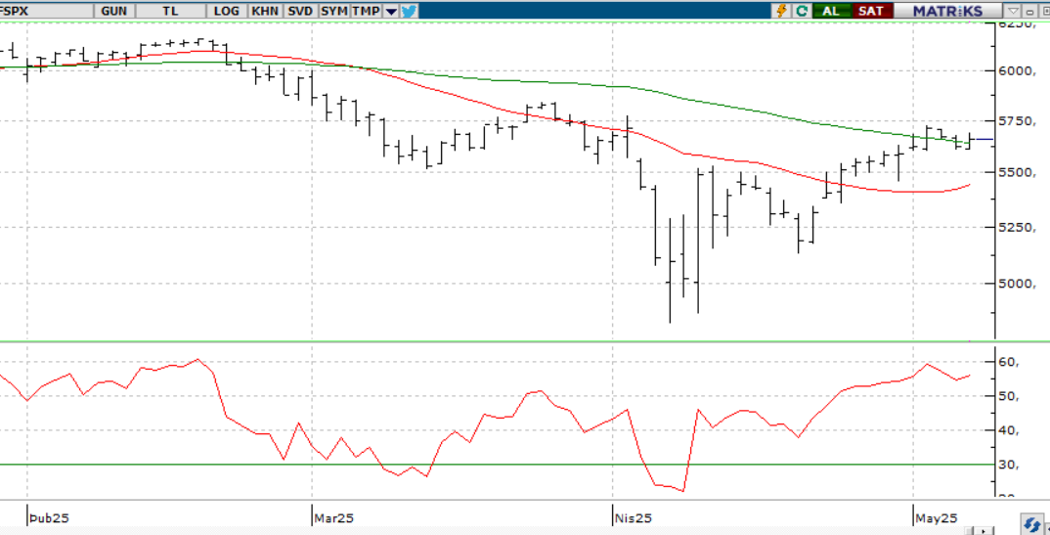
Task: Click the orange lightning bolt icon
Action: (x=781, y=11)
